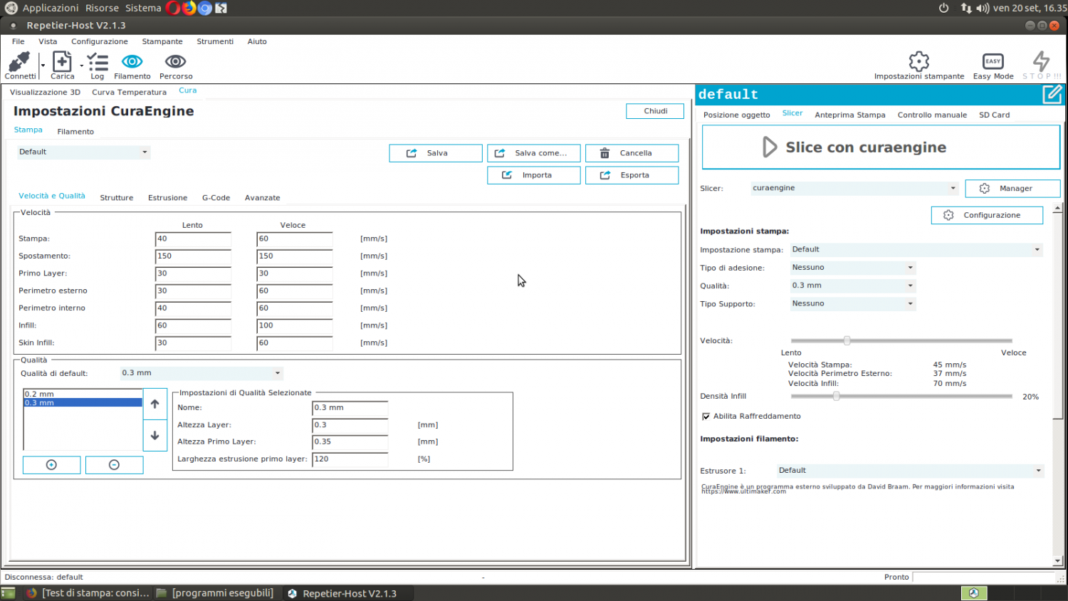Switch to Easy Mode icon

993,61
